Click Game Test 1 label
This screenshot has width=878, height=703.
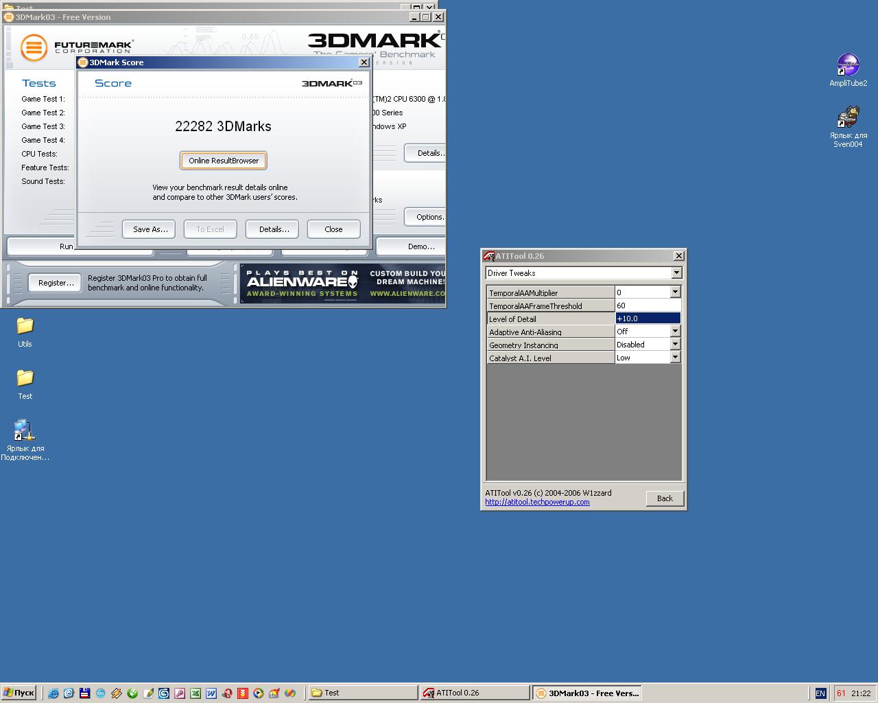tap(43, 99)
